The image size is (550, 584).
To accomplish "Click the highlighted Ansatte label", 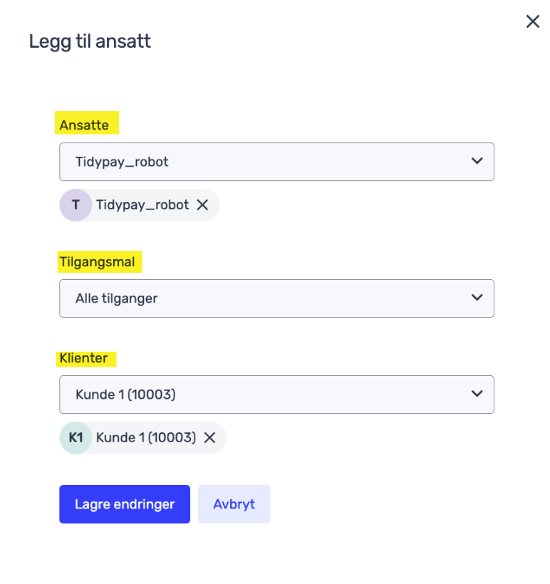I will coord(84,125).
